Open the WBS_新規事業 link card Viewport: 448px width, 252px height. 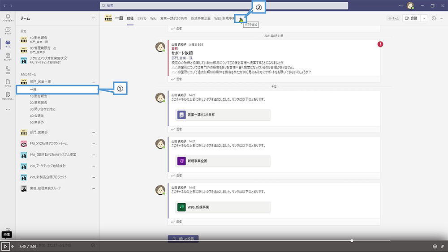[223, 207]
